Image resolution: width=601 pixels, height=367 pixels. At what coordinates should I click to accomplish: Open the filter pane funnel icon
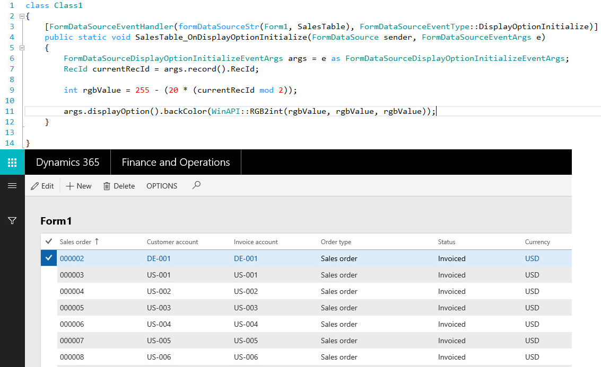(x=12, y=221)
